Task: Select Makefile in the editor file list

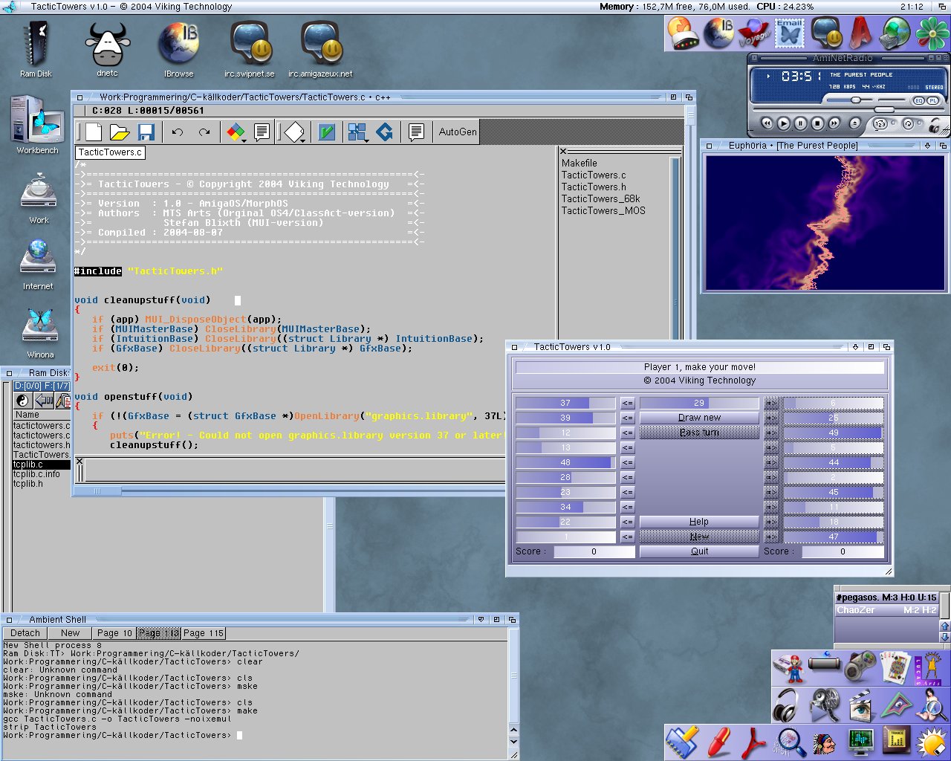Action: point(580,163)
